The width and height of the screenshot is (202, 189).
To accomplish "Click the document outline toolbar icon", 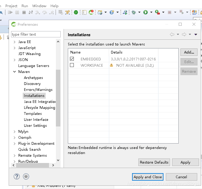I will (x=84, y=12).
